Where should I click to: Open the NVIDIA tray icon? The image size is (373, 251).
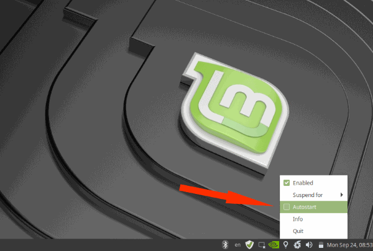point(274,245)
